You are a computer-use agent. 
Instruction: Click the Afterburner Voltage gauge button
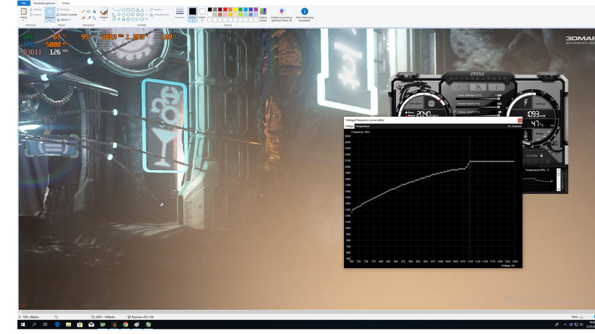click(x=540, y=103)
